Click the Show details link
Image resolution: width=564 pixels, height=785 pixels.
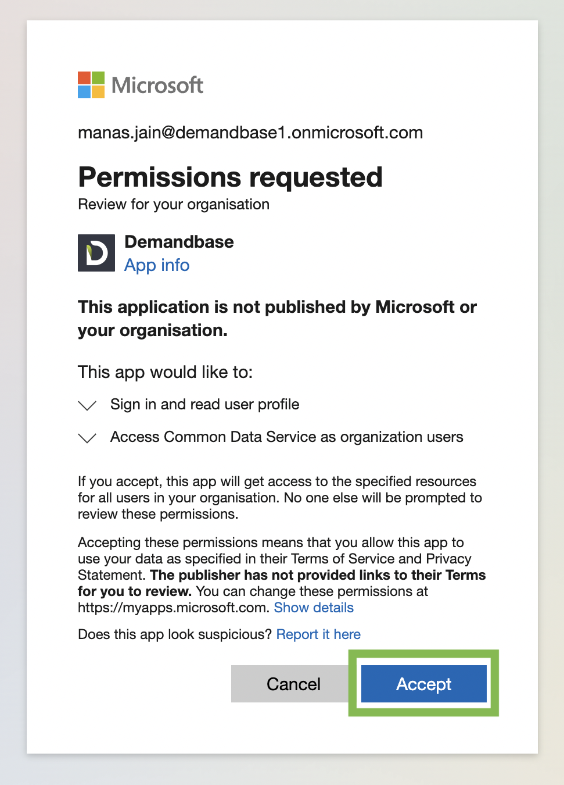[314, 608]
